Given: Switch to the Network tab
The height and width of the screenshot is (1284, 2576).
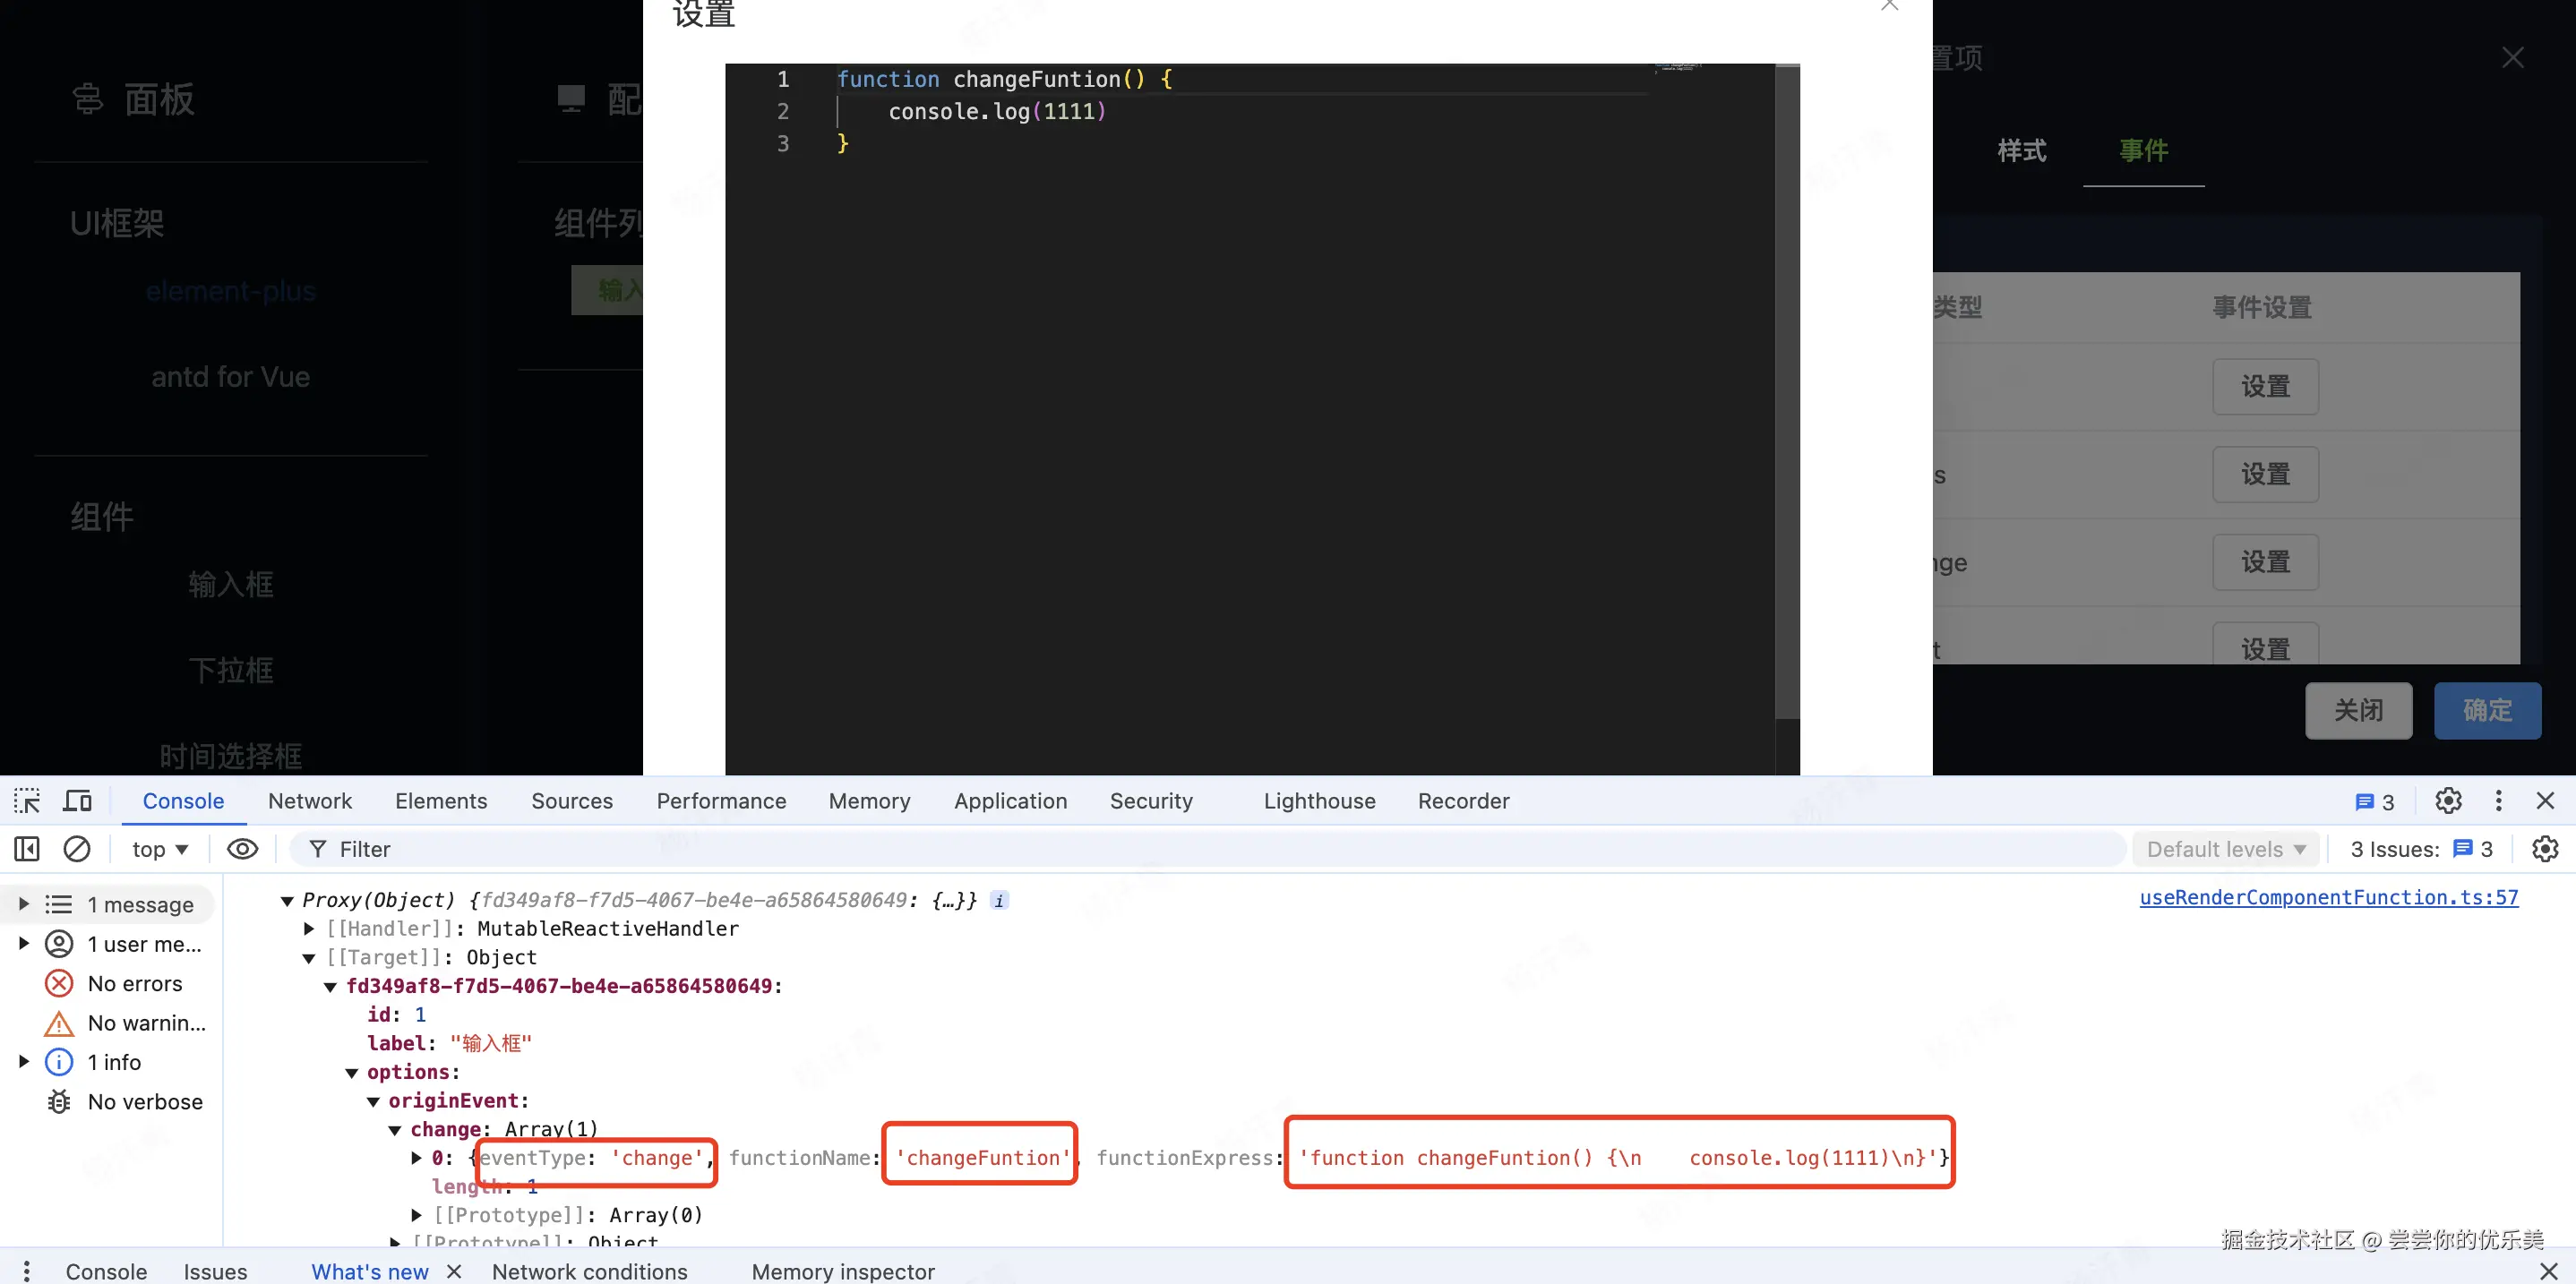Looking at the screenshot, I should (310, 801).
